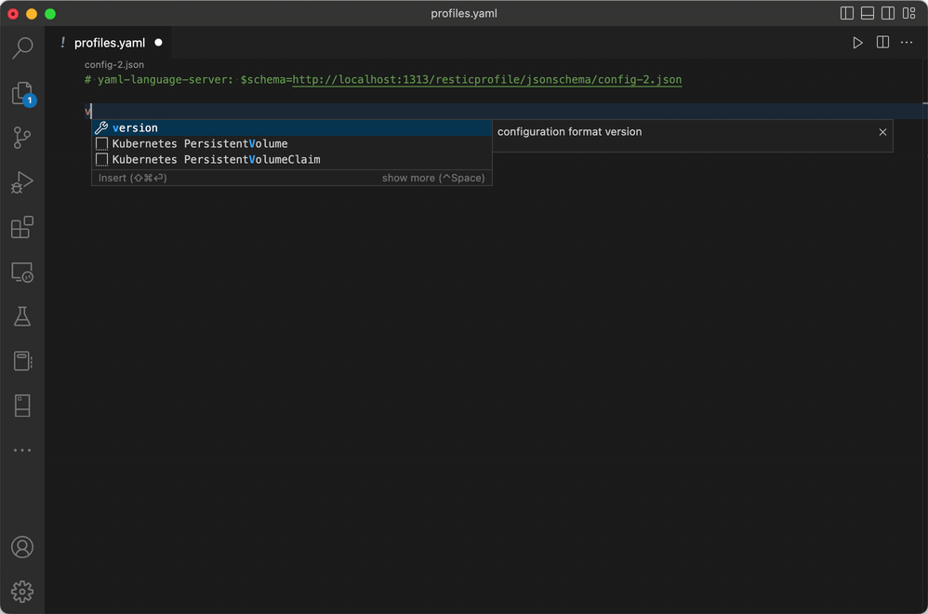Toggle the secondary side bar layout

click(x=888, y=14)
